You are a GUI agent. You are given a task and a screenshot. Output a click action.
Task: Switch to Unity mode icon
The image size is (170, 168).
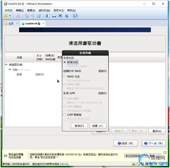66,16
